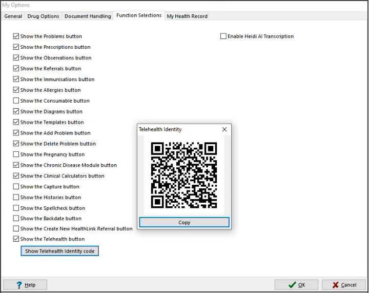Copy the Telehealth Identity code
Screen dimensions: 369x293
pyautogui.click(x=184, y=222)
